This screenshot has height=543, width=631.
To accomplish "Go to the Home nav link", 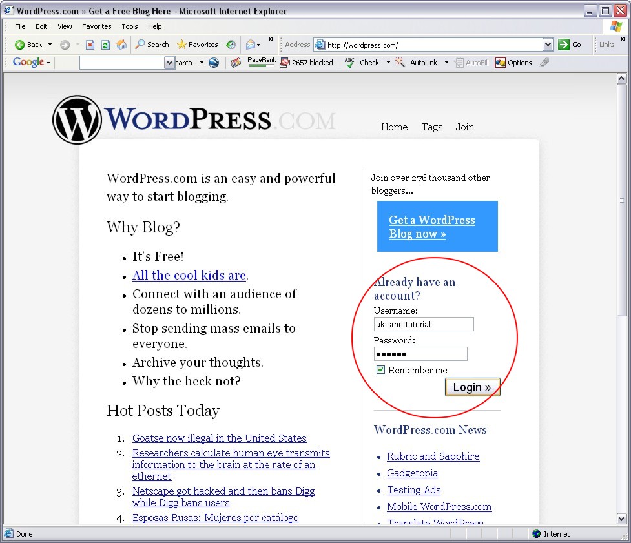I will tap(395, 127).
